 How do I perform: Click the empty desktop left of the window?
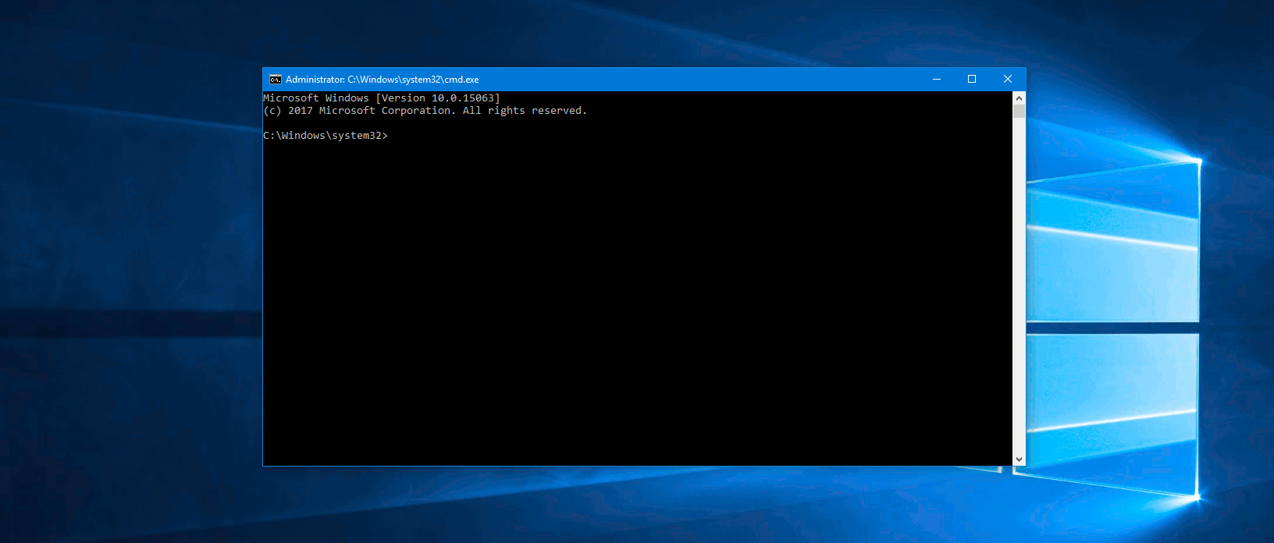131,273
